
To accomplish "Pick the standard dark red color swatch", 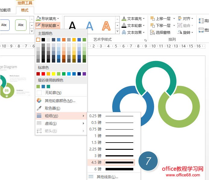I will pos(38,74).
